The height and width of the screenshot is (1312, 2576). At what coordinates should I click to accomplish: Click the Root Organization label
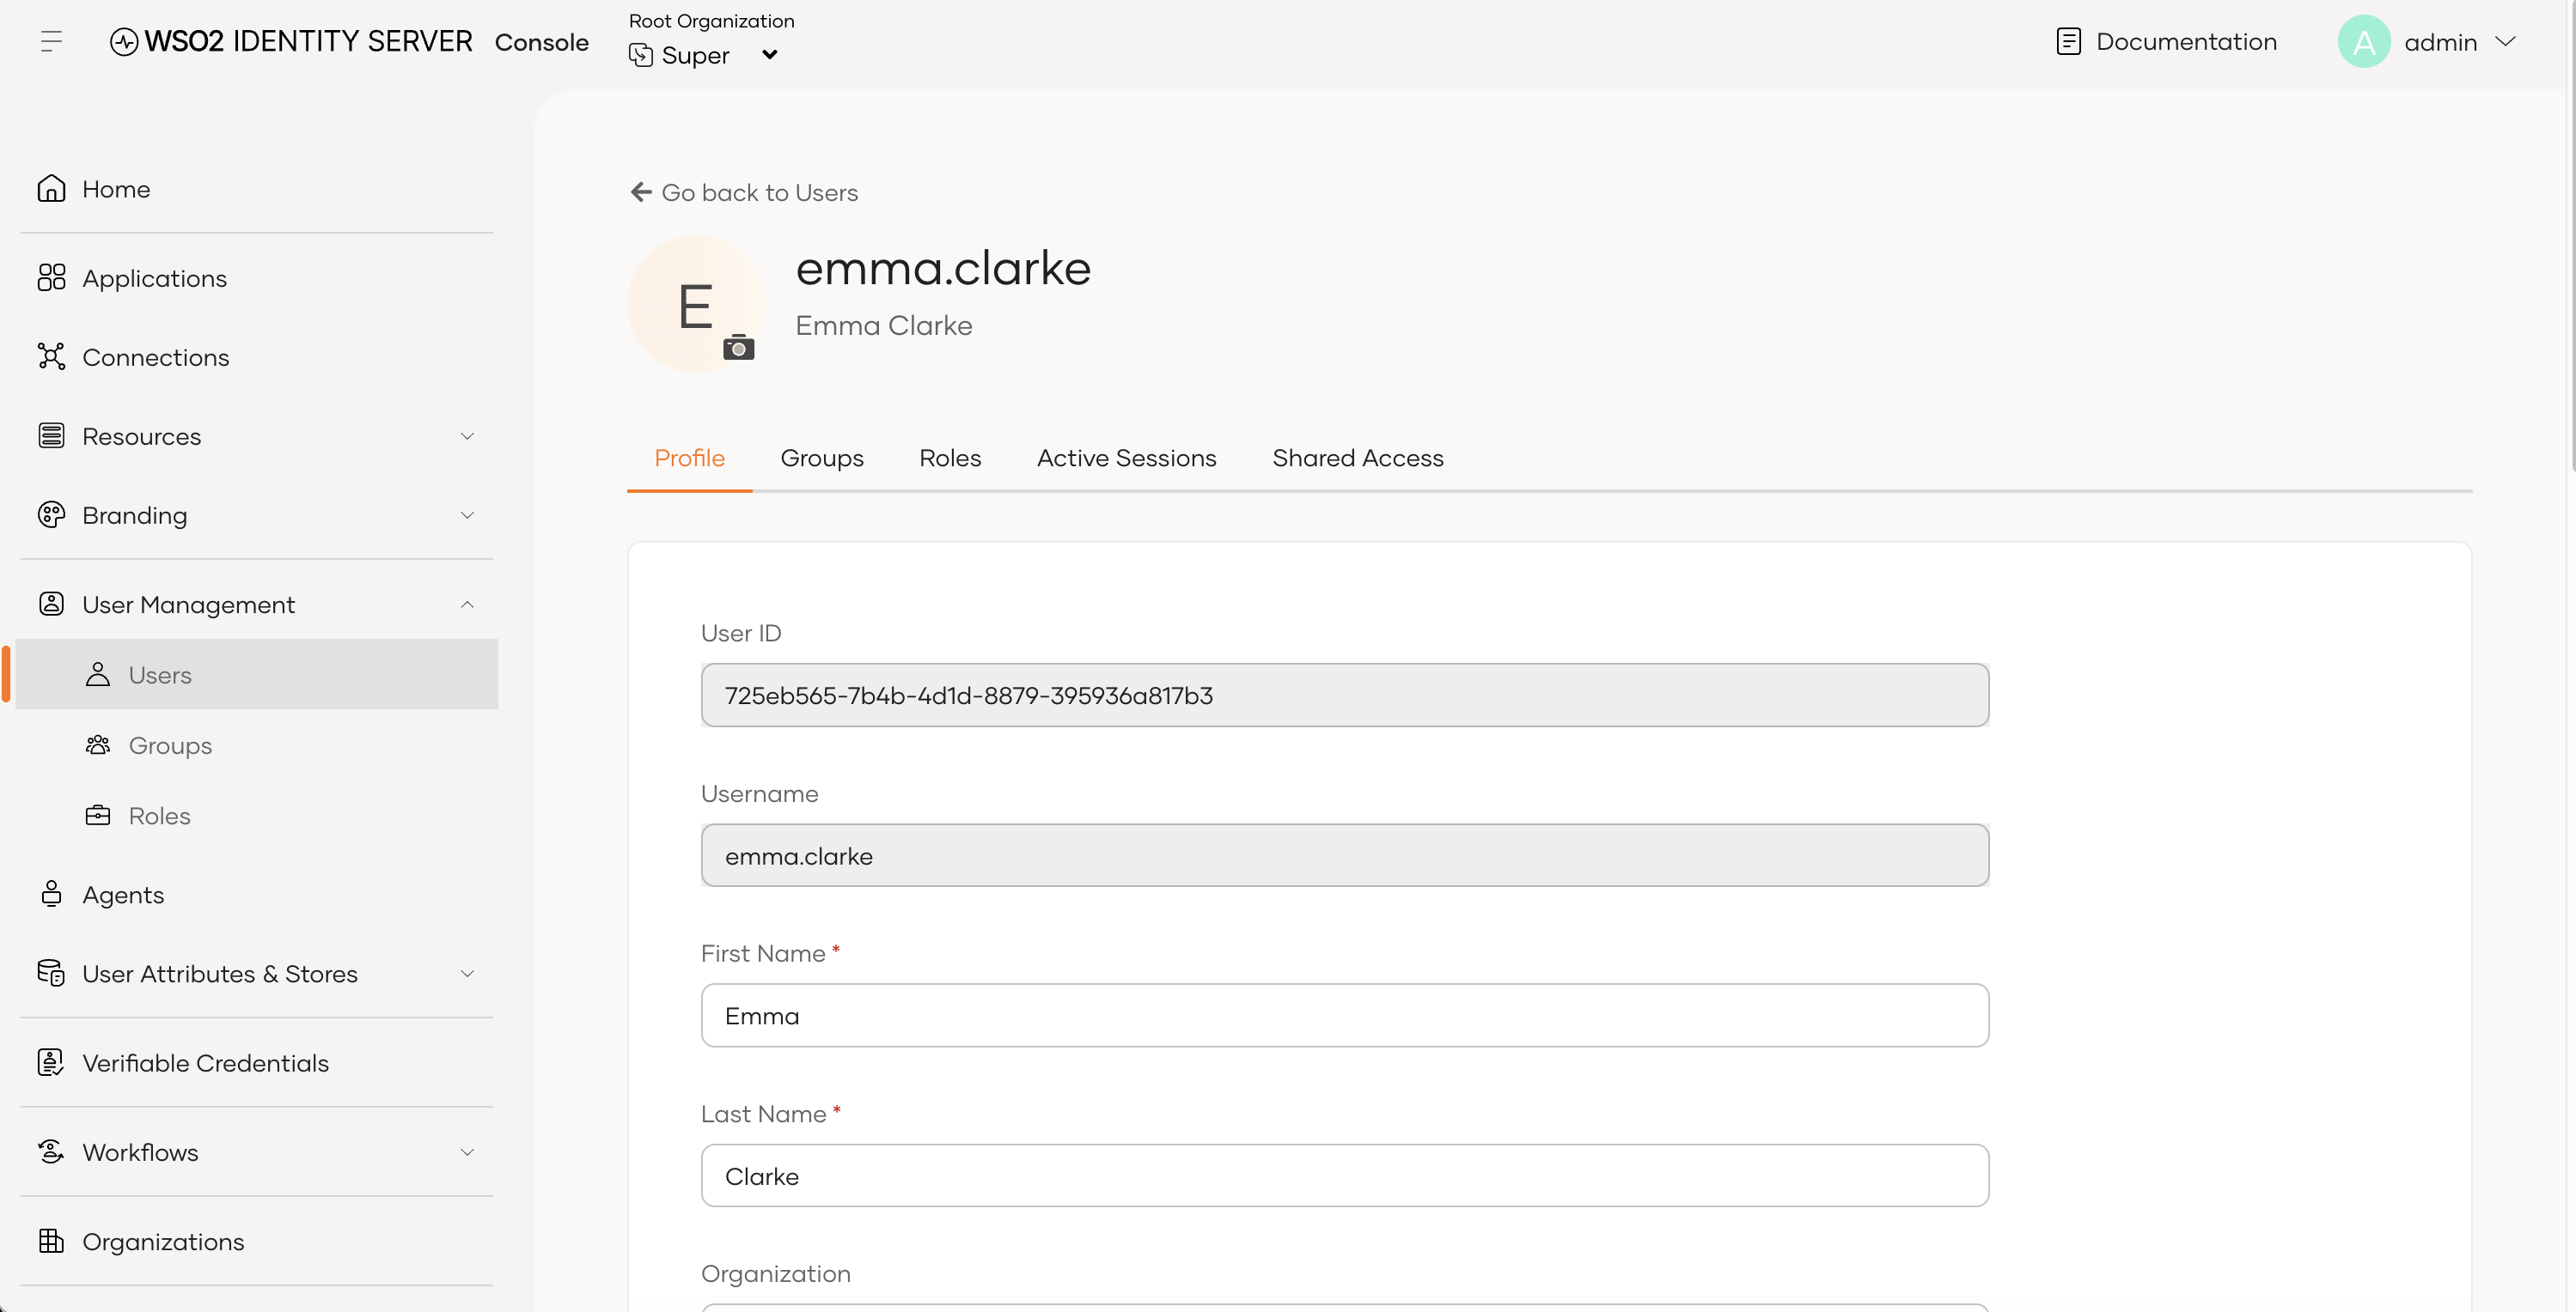point(711,20)
